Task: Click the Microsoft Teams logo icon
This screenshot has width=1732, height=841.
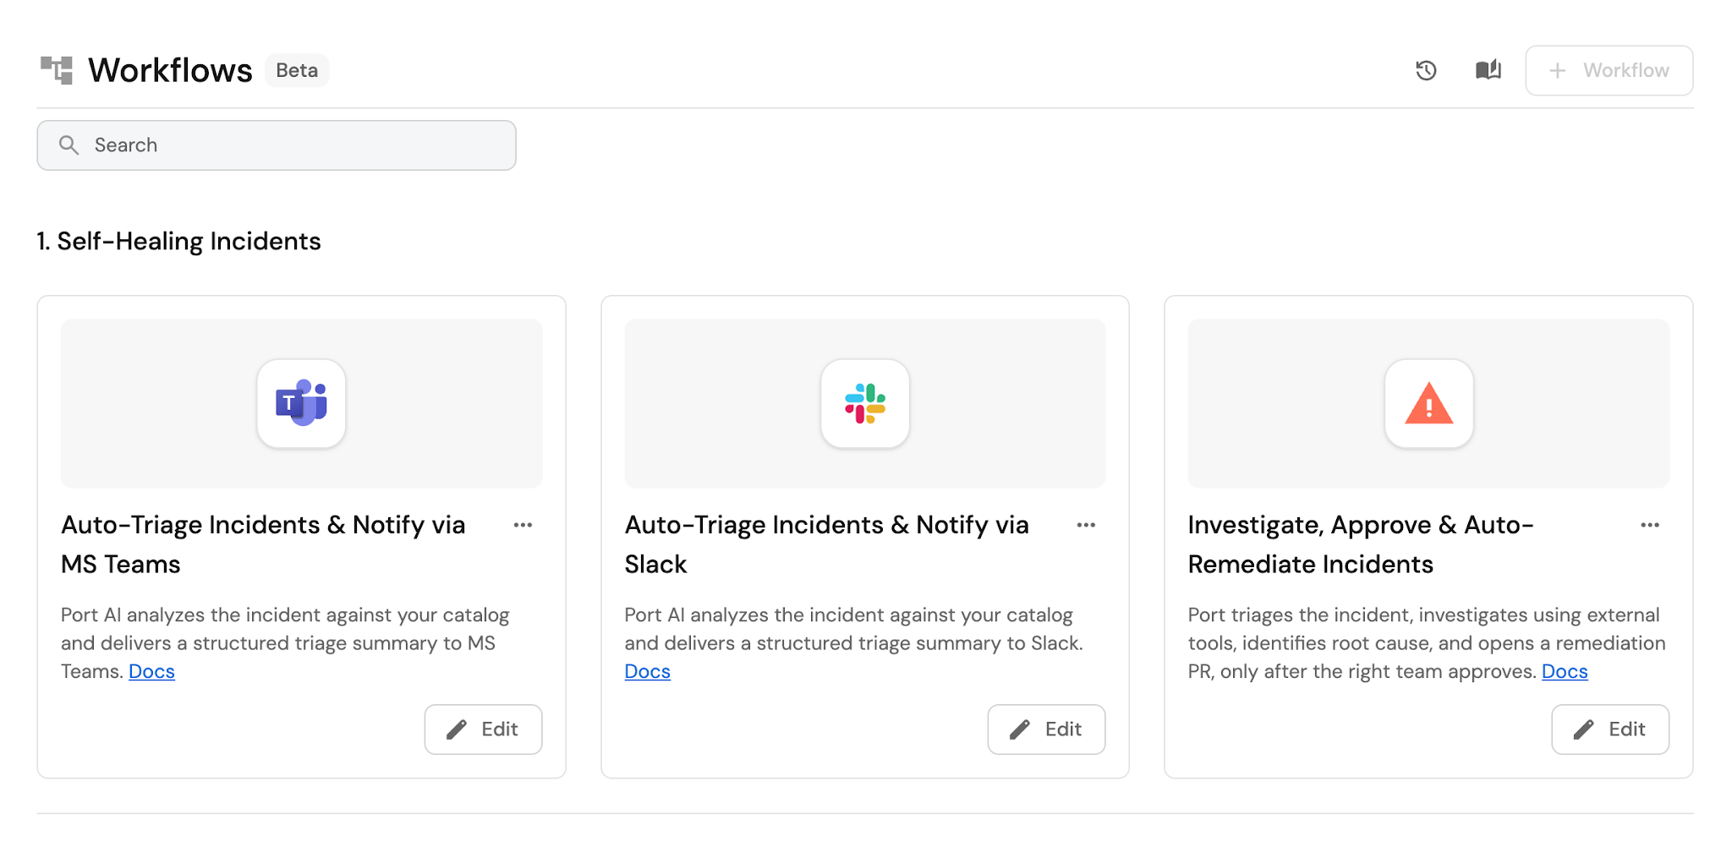Action: pos(301,403)
